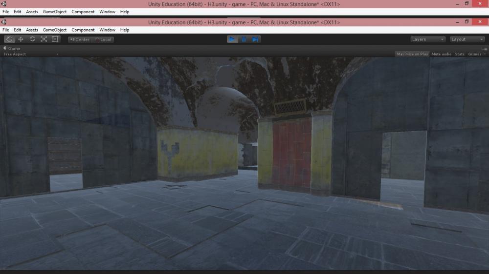The image size is (489, 274).
Task: Pause the running game
Action: 244,39
